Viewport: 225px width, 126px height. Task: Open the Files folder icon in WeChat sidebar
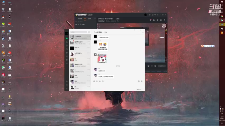[67, 49]
